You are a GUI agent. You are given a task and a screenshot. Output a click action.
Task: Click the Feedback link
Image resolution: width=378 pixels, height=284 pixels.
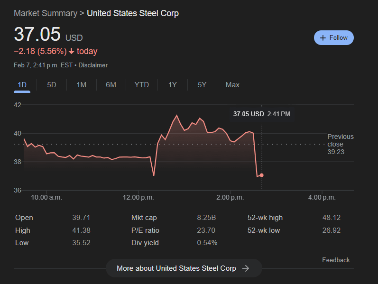pos(336,260)
